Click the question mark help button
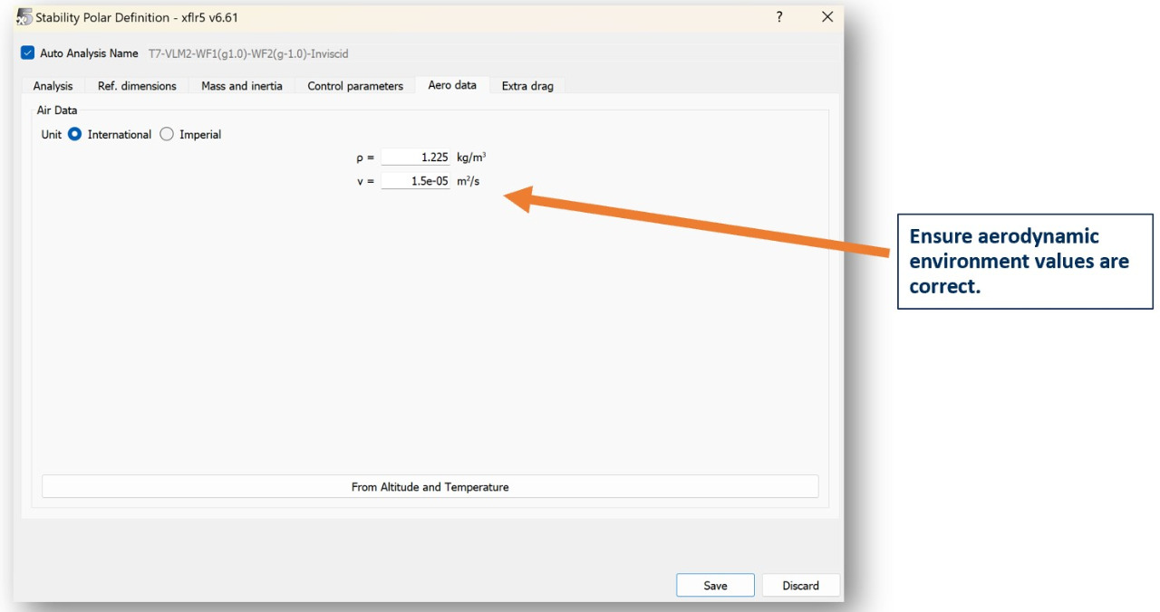 (779, 17)
